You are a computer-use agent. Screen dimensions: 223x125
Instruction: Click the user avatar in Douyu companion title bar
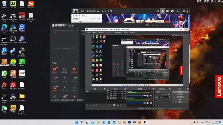(147, 26)
